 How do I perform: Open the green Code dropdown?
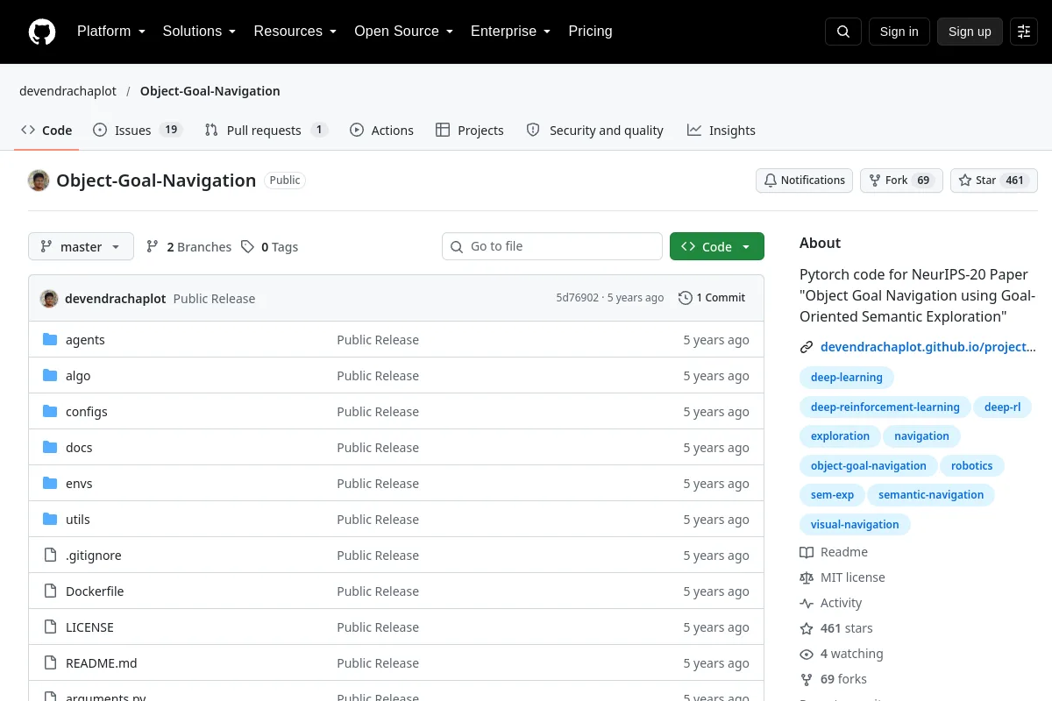click(x=717, y=247)
